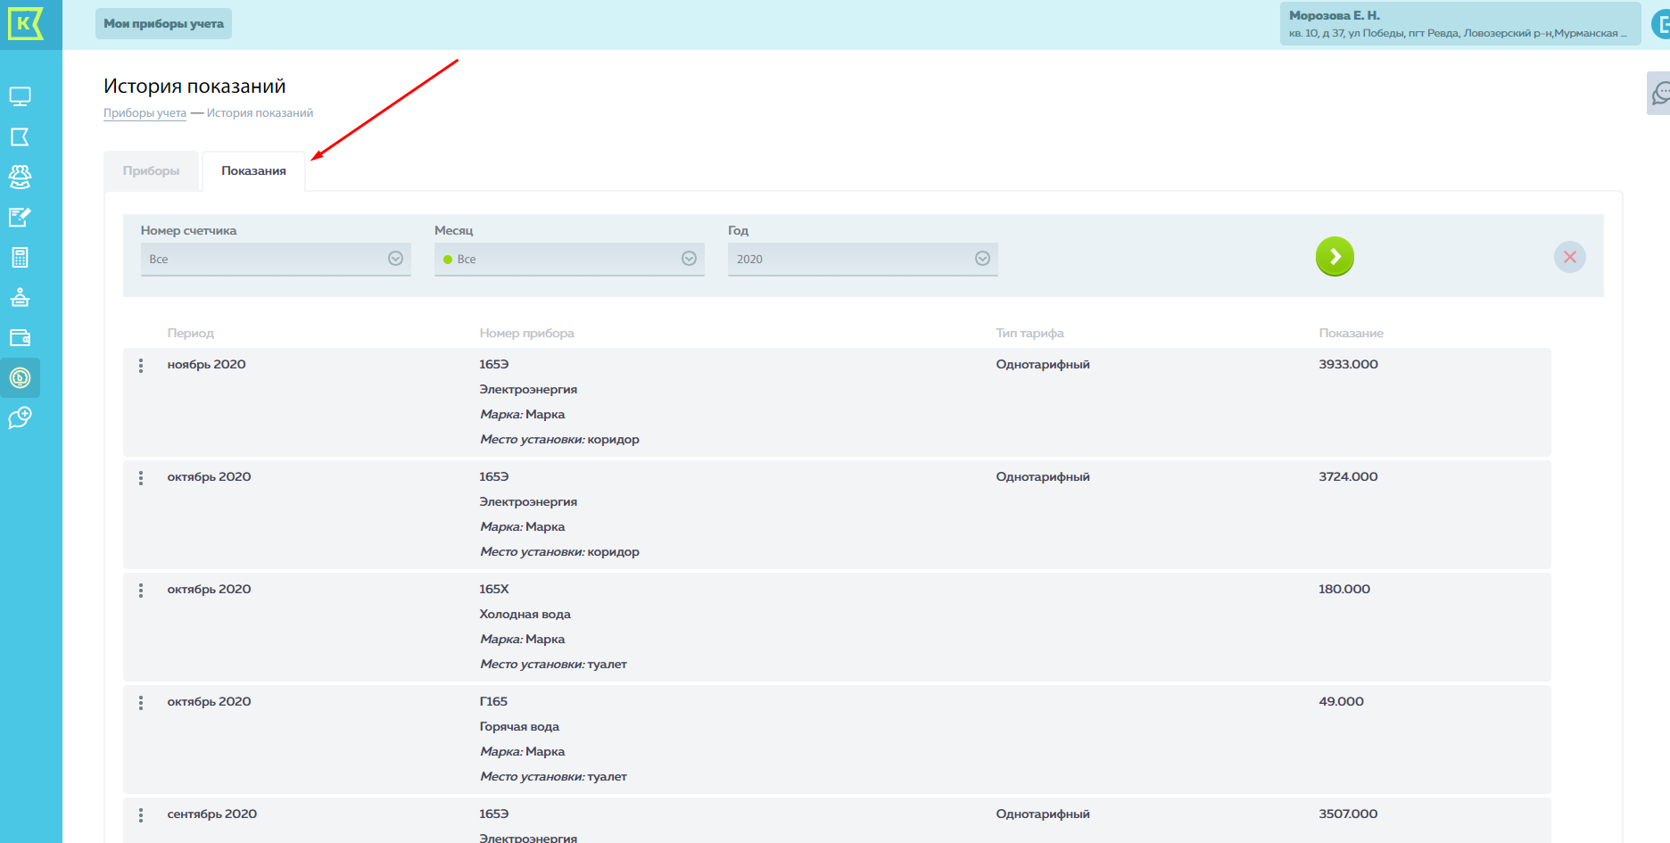Expand the Месяц dropdown
1670x843 pixels.
[569, 259]
